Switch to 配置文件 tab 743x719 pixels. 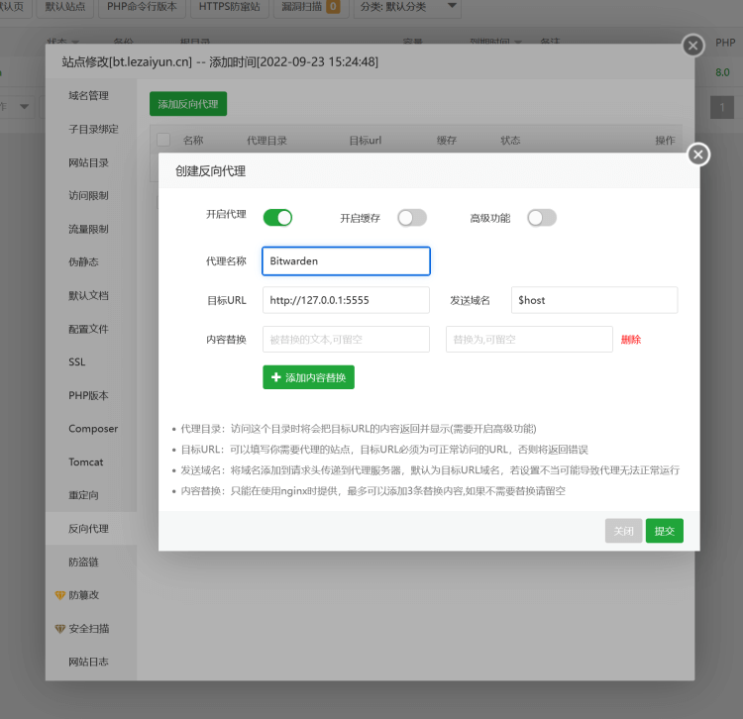[88, 329]
